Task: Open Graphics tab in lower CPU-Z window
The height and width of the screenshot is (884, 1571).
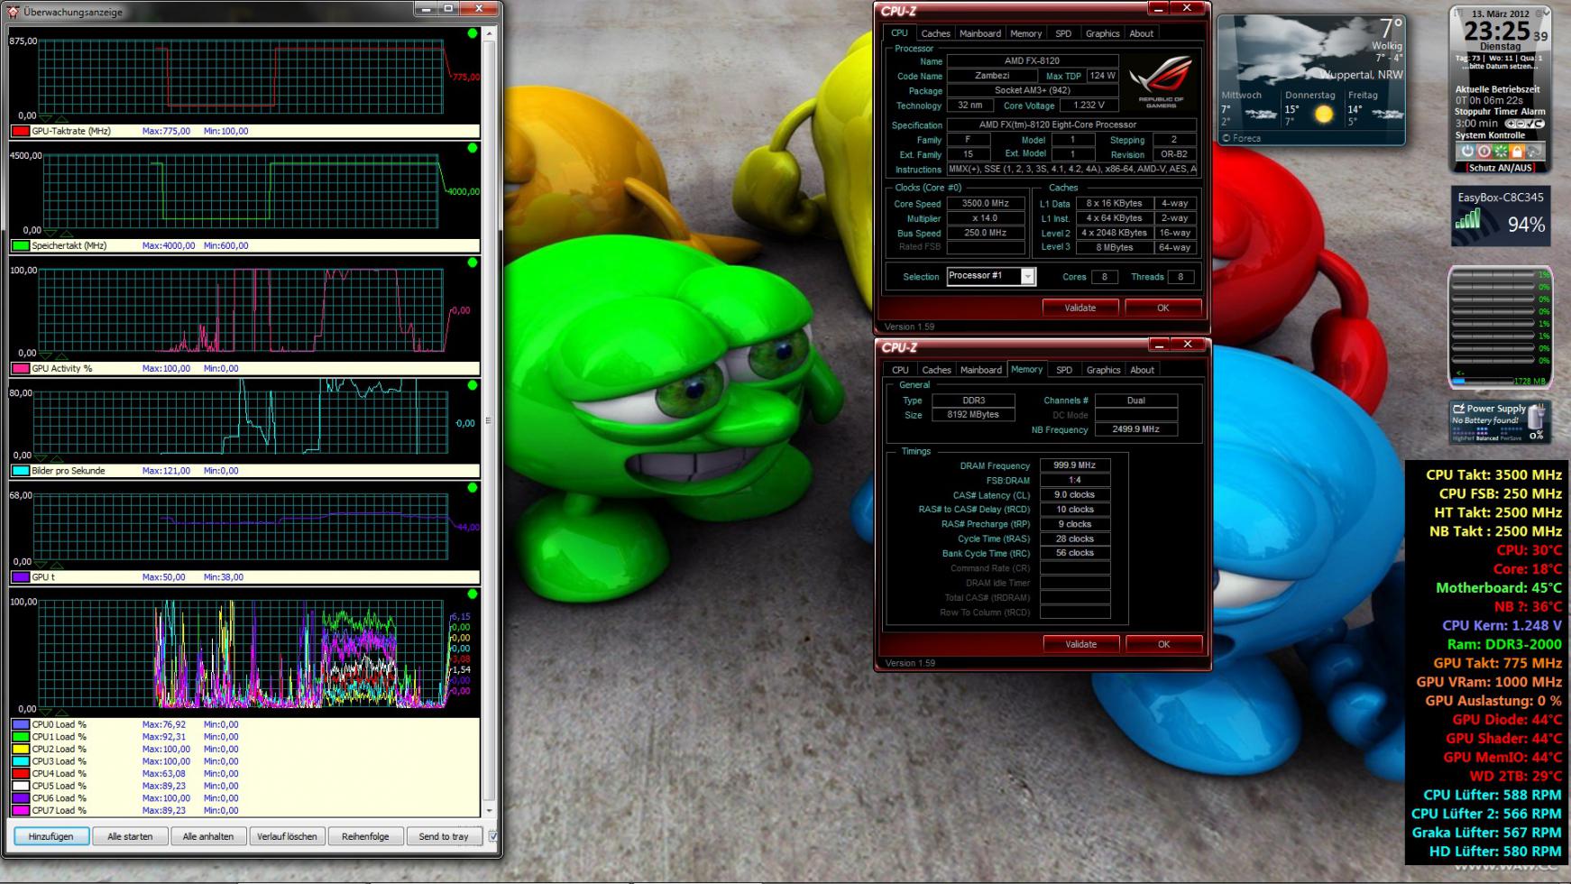Action: point(1103,370)
